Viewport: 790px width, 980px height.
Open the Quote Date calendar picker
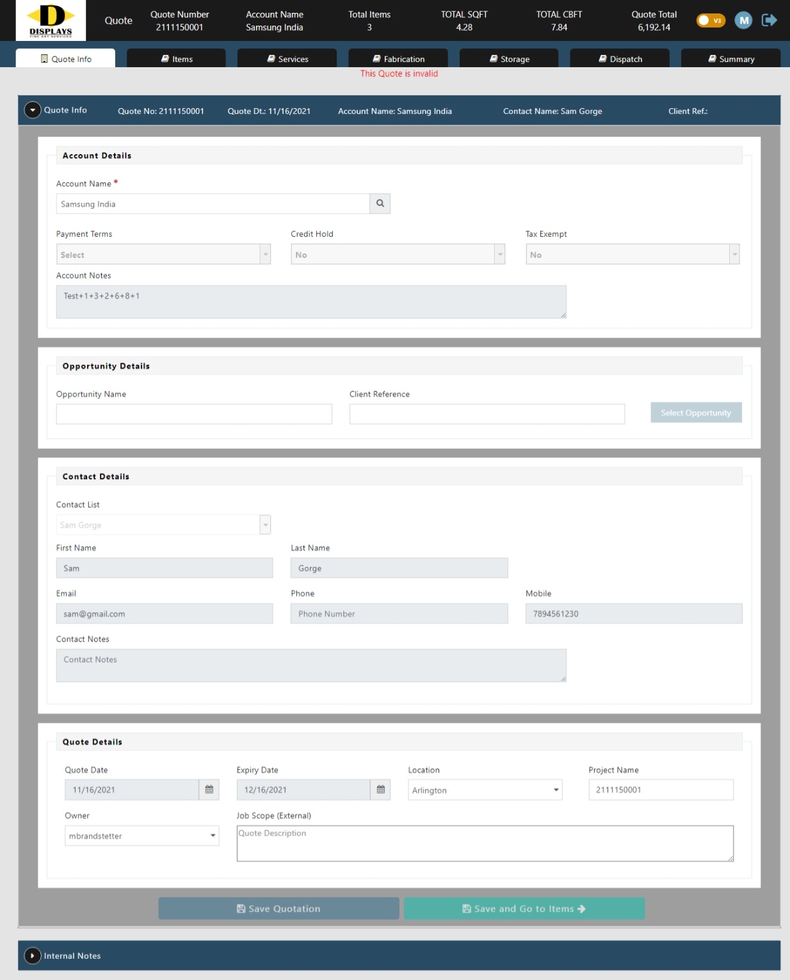[x=209, y=789]
